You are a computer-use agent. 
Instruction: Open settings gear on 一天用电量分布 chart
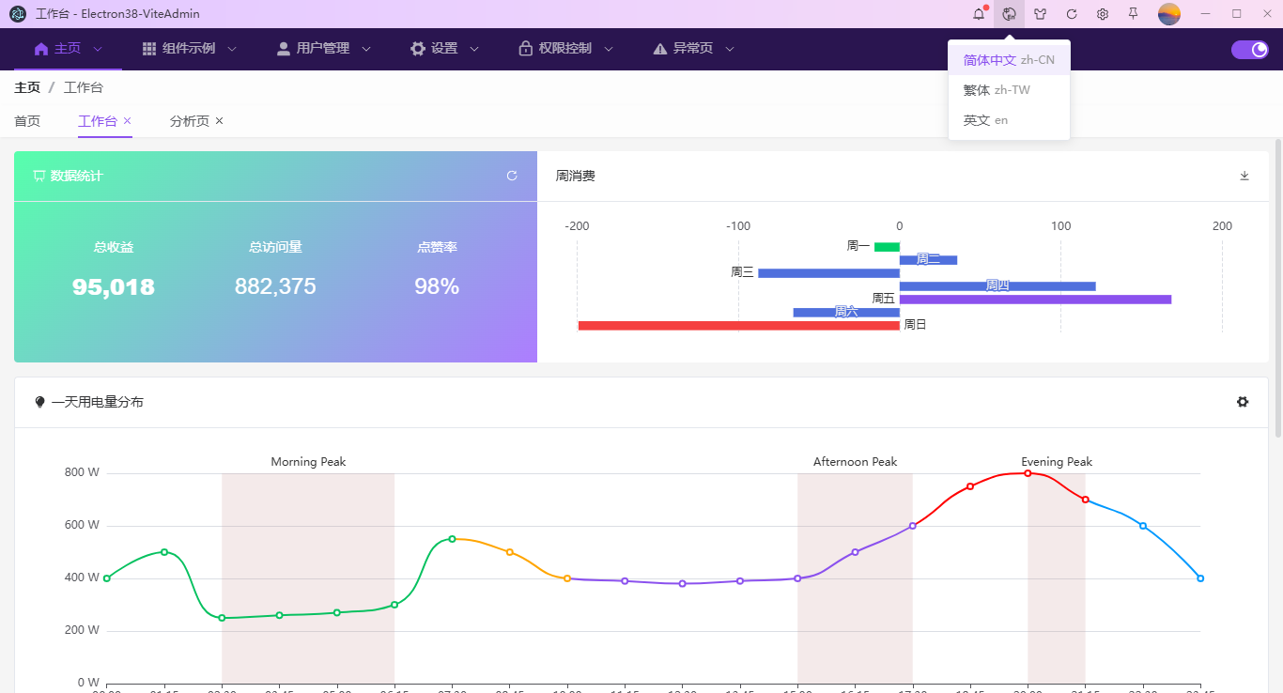click(x=1243, y=401)
